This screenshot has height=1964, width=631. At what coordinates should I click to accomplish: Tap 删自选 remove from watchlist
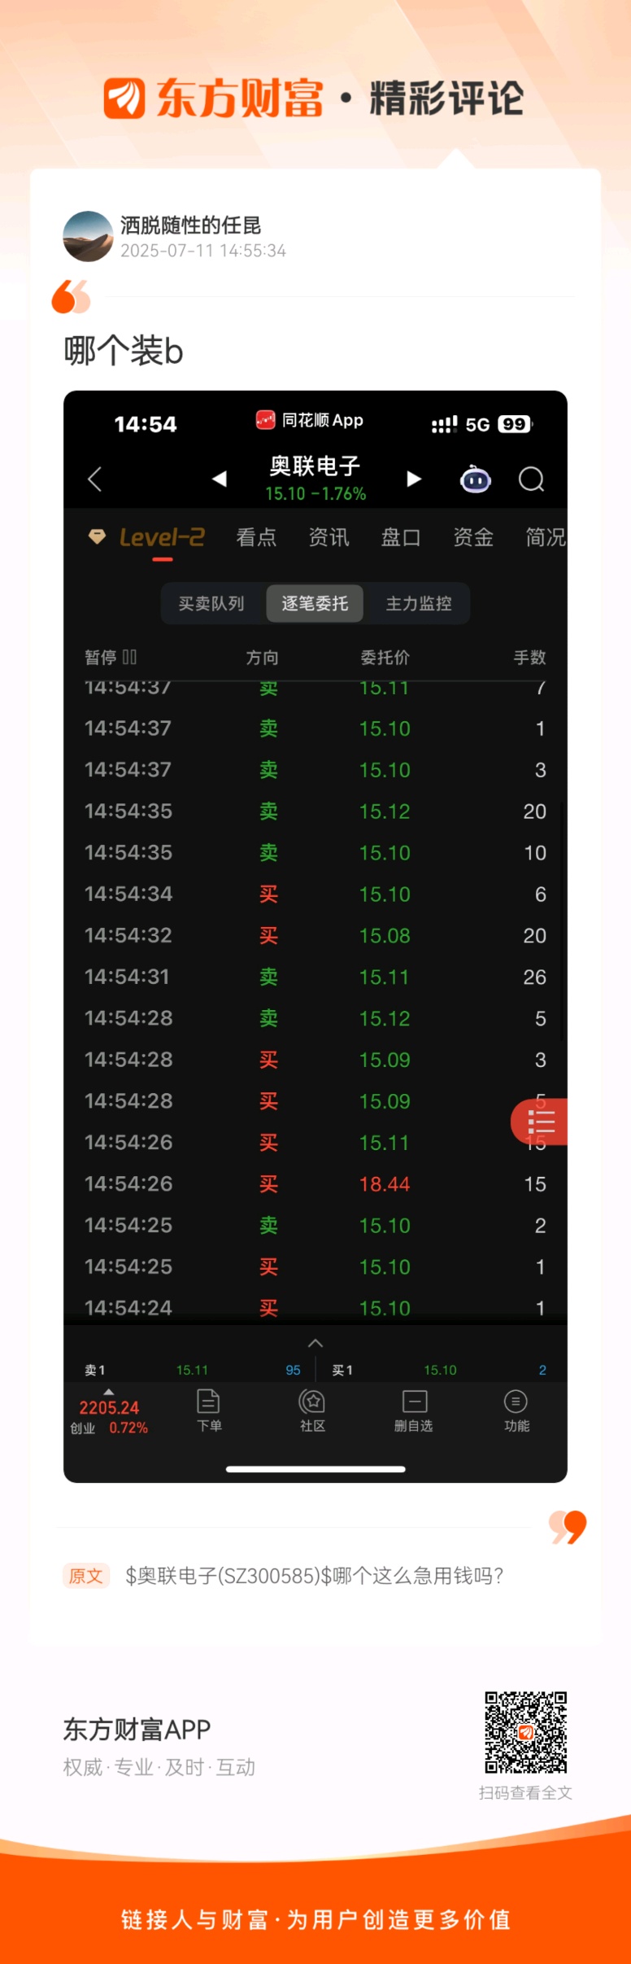click(x=414, y=1411)
